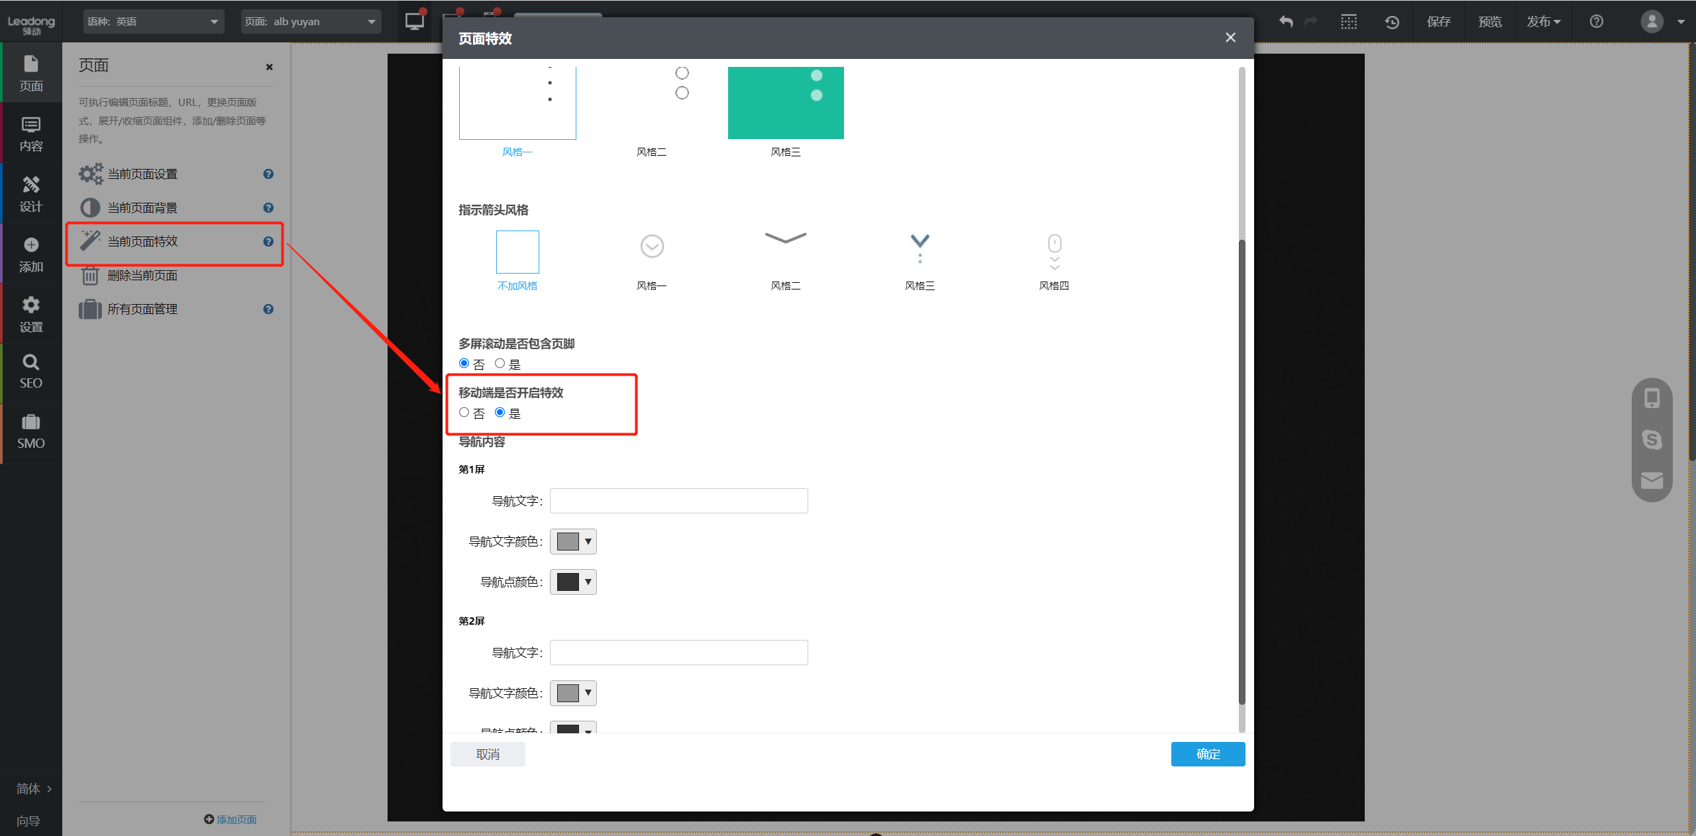
Task: Open first screen 导航点颜色 color picker
Action: [573, 582]
